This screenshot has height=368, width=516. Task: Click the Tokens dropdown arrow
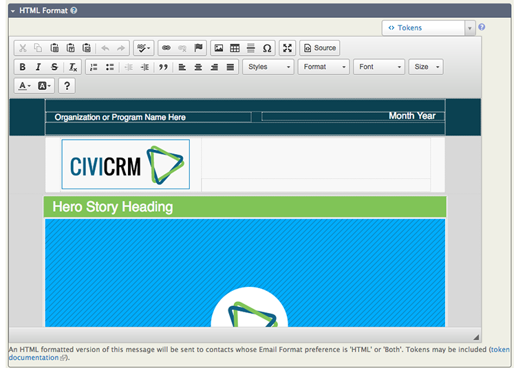[470, 28]
